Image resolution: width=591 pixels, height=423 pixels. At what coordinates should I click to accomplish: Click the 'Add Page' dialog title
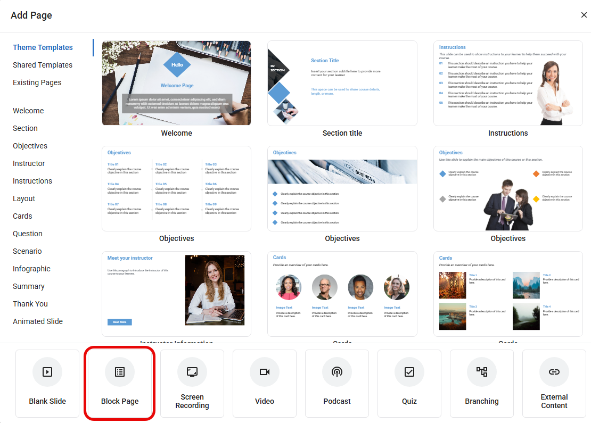tap(31, 15)
